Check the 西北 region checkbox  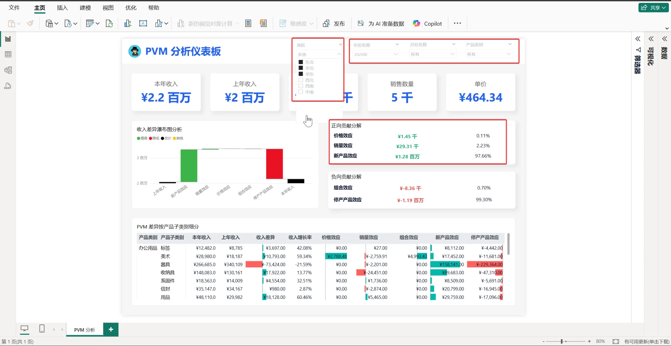pyautogui.click(x=301, y=80)
